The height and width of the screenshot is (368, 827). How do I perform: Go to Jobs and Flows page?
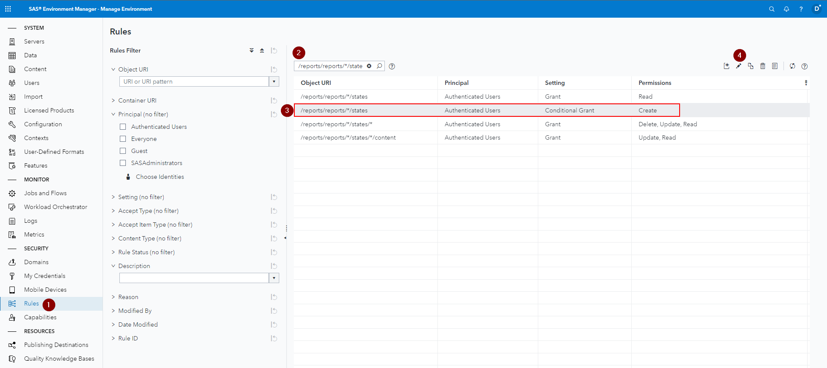click(45, 193)
